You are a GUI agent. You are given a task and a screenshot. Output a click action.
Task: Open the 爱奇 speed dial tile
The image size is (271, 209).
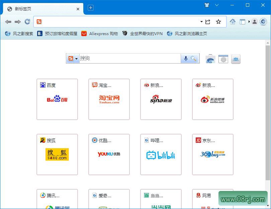(109, 199)
